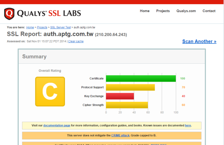Click the Certificate score value 100
Image resolution: width=224 pixels, height=145 pixels.
(x=183, y=79)
